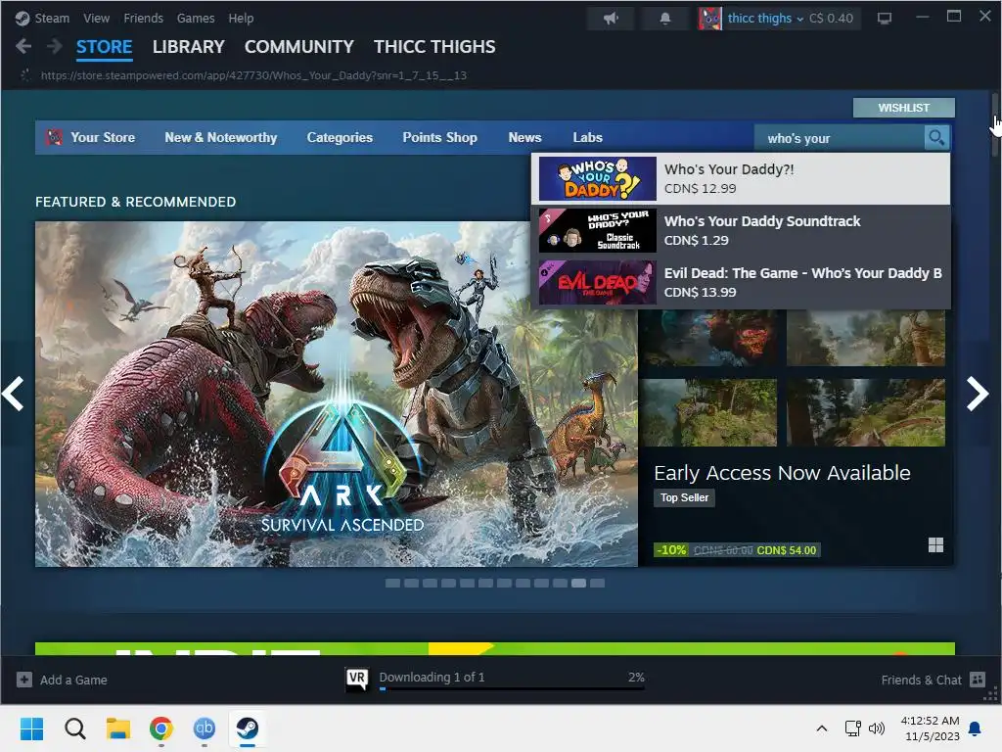Open the Windows notification center bell
The height and width of the screenshot is (752, 1002).
pos(976,728)
